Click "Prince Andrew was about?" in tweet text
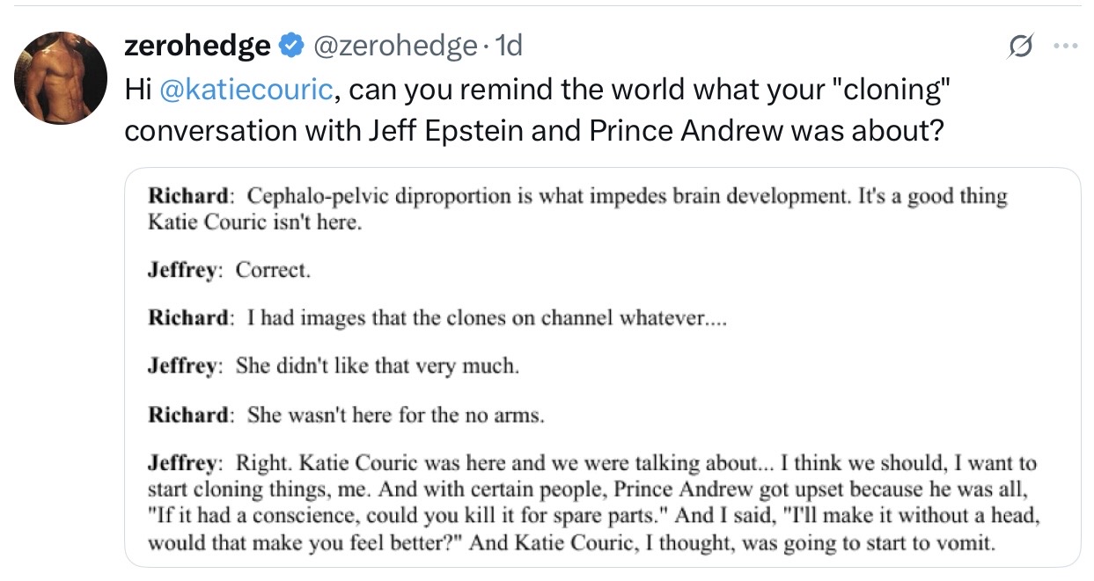Image resolution: width=1094 pixels, height=581 pixels. pos(766,130)
